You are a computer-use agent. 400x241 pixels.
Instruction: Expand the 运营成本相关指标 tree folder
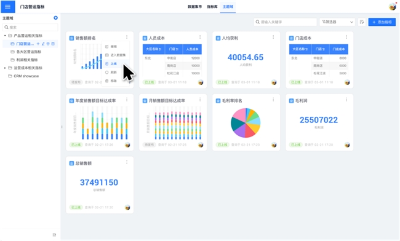5,68
